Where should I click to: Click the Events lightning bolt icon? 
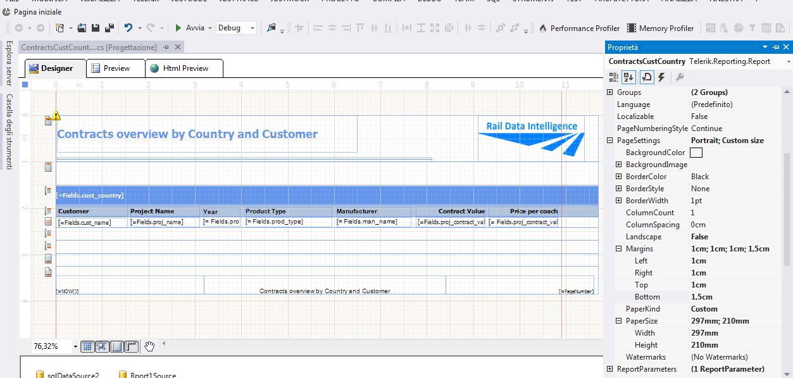coord(662,77)
